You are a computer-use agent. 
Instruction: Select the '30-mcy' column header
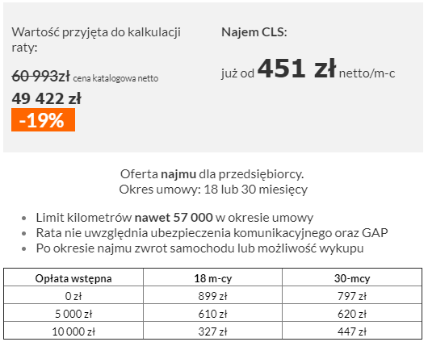(x=352, y=278)
